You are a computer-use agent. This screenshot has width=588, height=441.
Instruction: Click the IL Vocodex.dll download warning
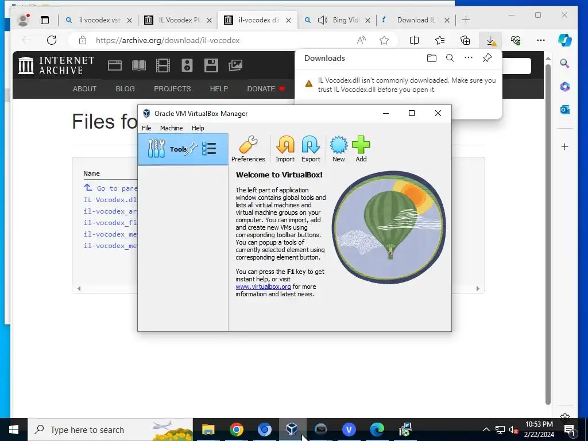point(400,85)
